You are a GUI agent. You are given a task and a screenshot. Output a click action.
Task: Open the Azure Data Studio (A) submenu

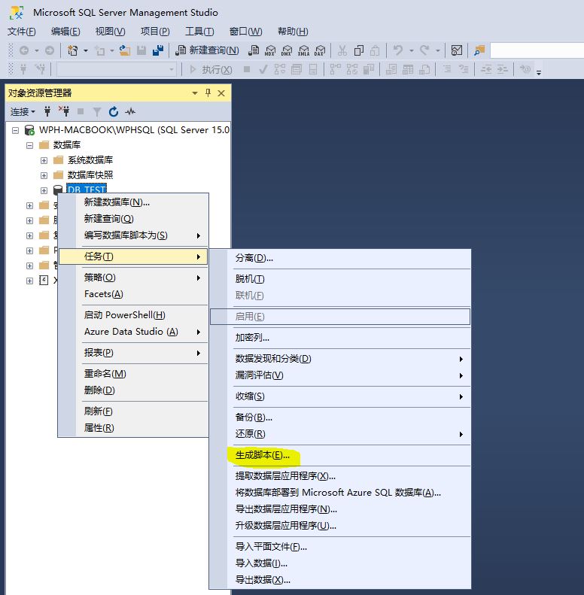click(134, 332)
